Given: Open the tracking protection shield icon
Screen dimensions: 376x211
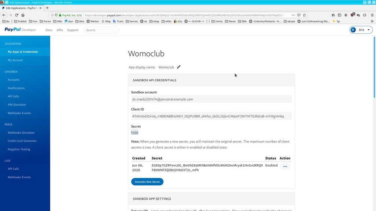Looking at the screenshot, I should tap(56, 15).
